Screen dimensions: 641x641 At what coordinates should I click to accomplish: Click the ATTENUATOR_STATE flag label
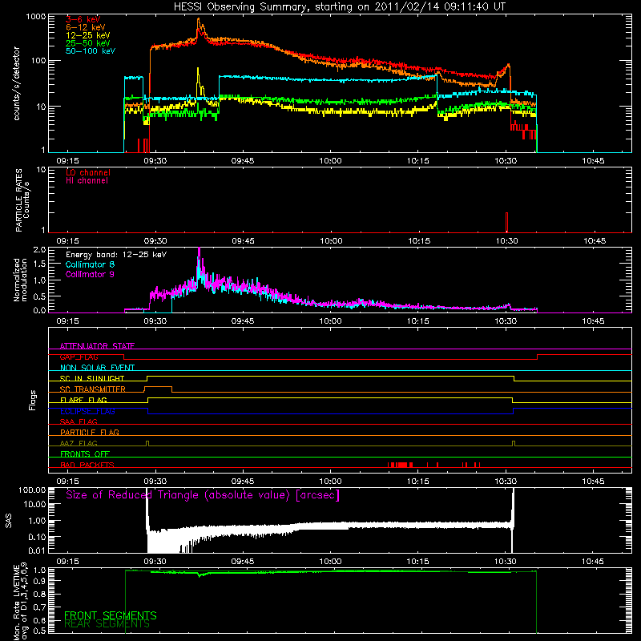point(97,346)
